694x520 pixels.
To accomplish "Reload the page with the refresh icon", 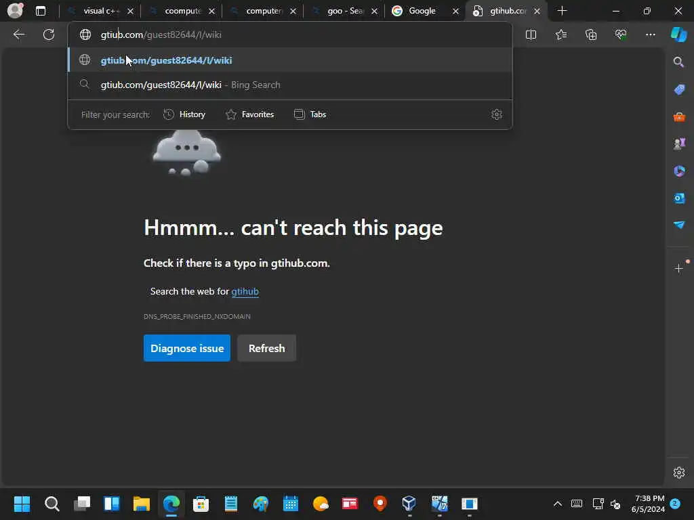I will (49, 35).
